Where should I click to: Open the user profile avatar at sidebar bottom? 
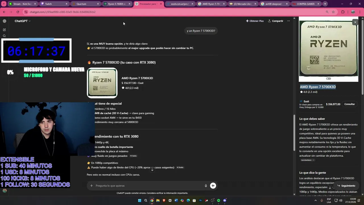[5, 191]
